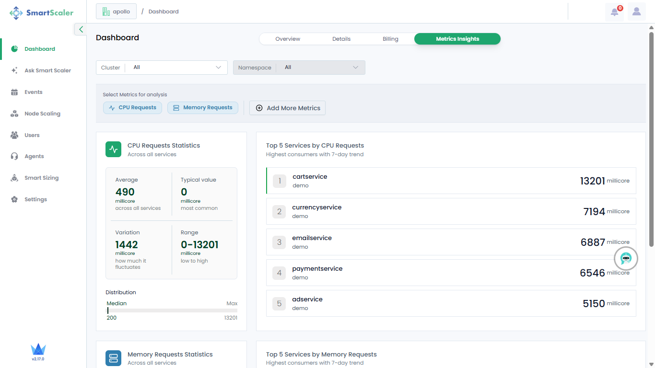Open the Cluster dropdown
Image resolution: width=655 pixels, height=368 pixels.
tap(162, 68)
